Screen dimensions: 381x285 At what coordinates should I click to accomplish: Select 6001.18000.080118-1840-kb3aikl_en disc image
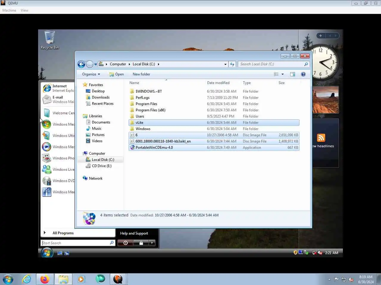tap(214, 141)
